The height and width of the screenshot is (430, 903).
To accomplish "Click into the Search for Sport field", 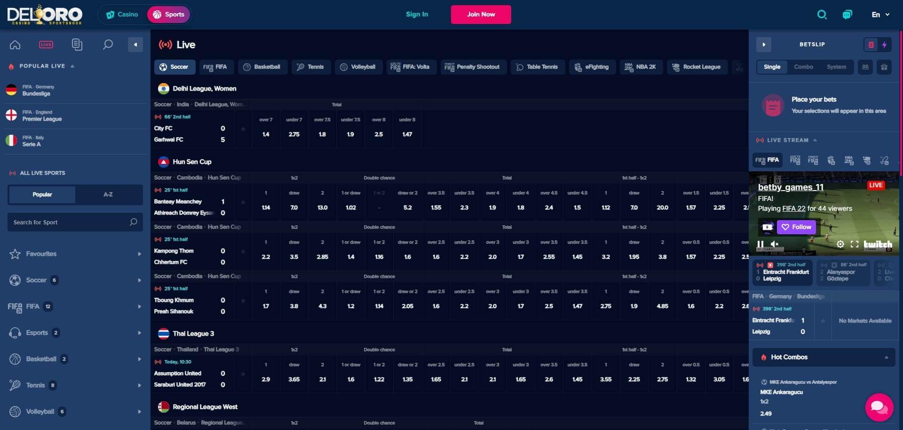I will click(x=71, y=222).
